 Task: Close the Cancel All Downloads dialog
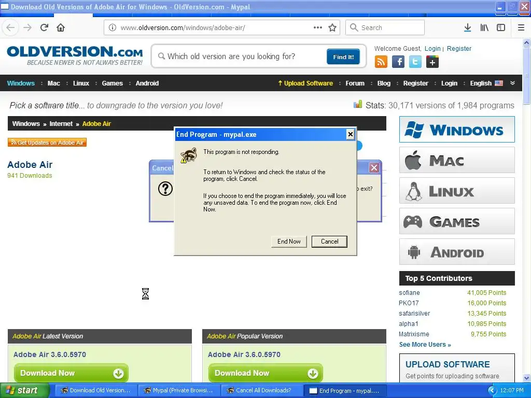click(x=374, y=167)
